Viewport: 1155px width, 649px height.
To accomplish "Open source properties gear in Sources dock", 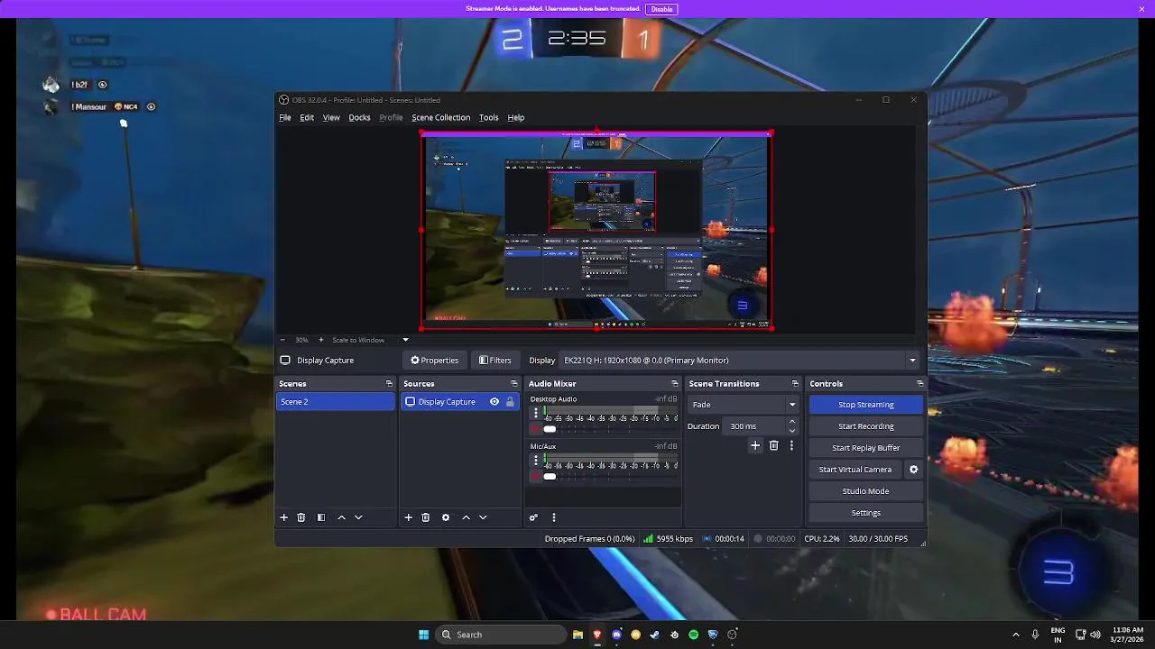I will pyautogui.click(x=446, y=517).
